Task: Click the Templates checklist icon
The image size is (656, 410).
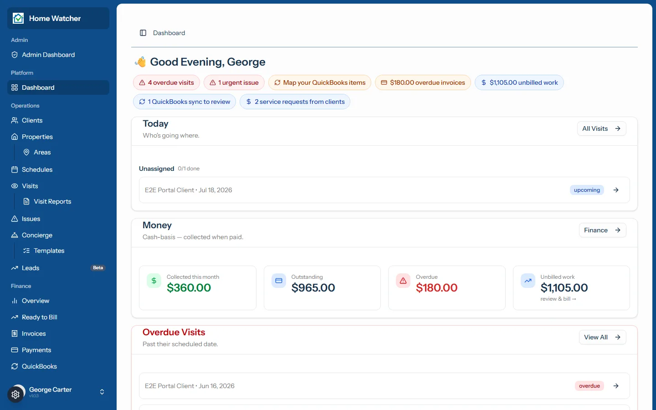Action: pos(26,251)
